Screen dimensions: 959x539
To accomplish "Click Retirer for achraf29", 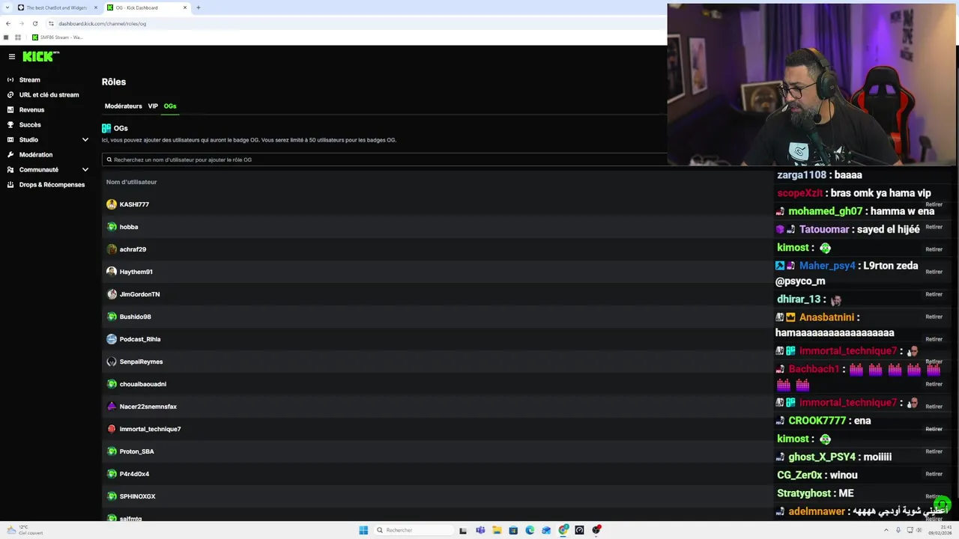I will 934,249.
